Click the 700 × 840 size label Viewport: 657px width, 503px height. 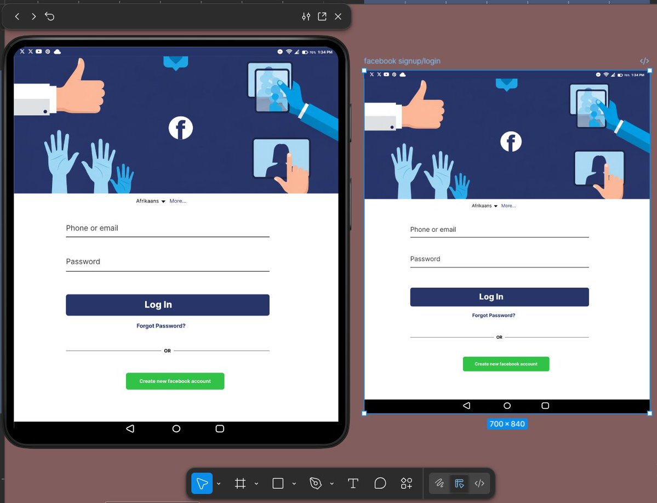pos(507,424)
